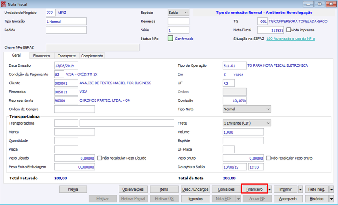Open the Comissões button
Viewport: 338px width, 205px height.
(226, 189)
